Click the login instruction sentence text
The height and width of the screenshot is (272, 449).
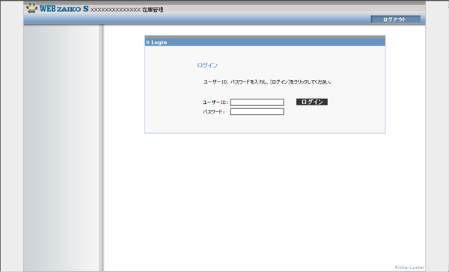coord(267,81)
